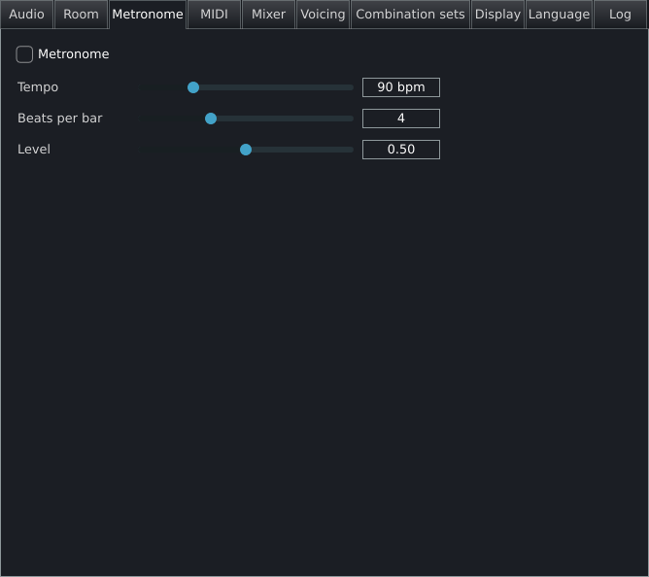Click the 90 bpm tempo field

coord(401,87)
